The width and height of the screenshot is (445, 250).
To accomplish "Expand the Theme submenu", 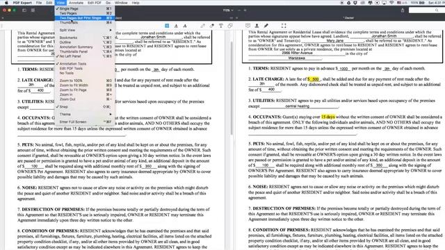I will [85, 114].
